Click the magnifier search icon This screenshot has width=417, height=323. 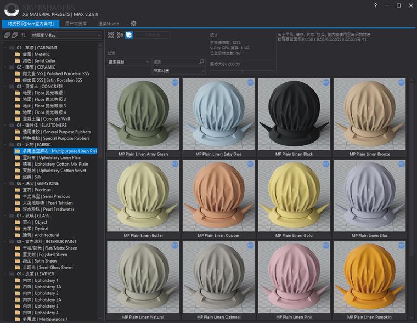click(202, 61)
